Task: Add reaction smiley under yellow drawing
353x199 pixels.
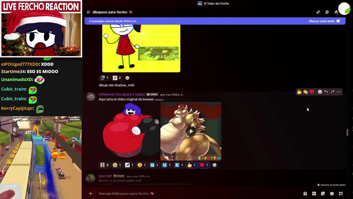Action: coord(127,78)
